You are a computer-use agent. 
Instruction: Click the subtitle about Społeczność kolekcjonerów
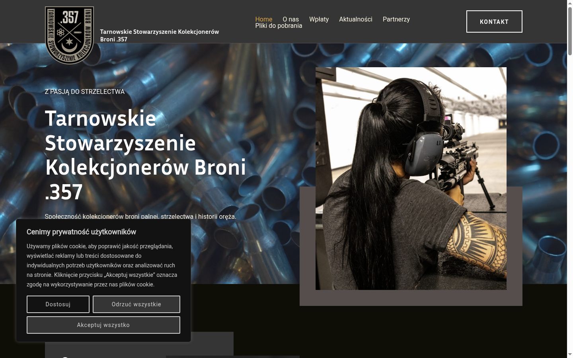pyautogui.click(x=140, y=216)
